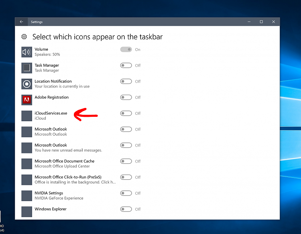Switch on the NVIDIA Settings toggle

click(126, 193)
